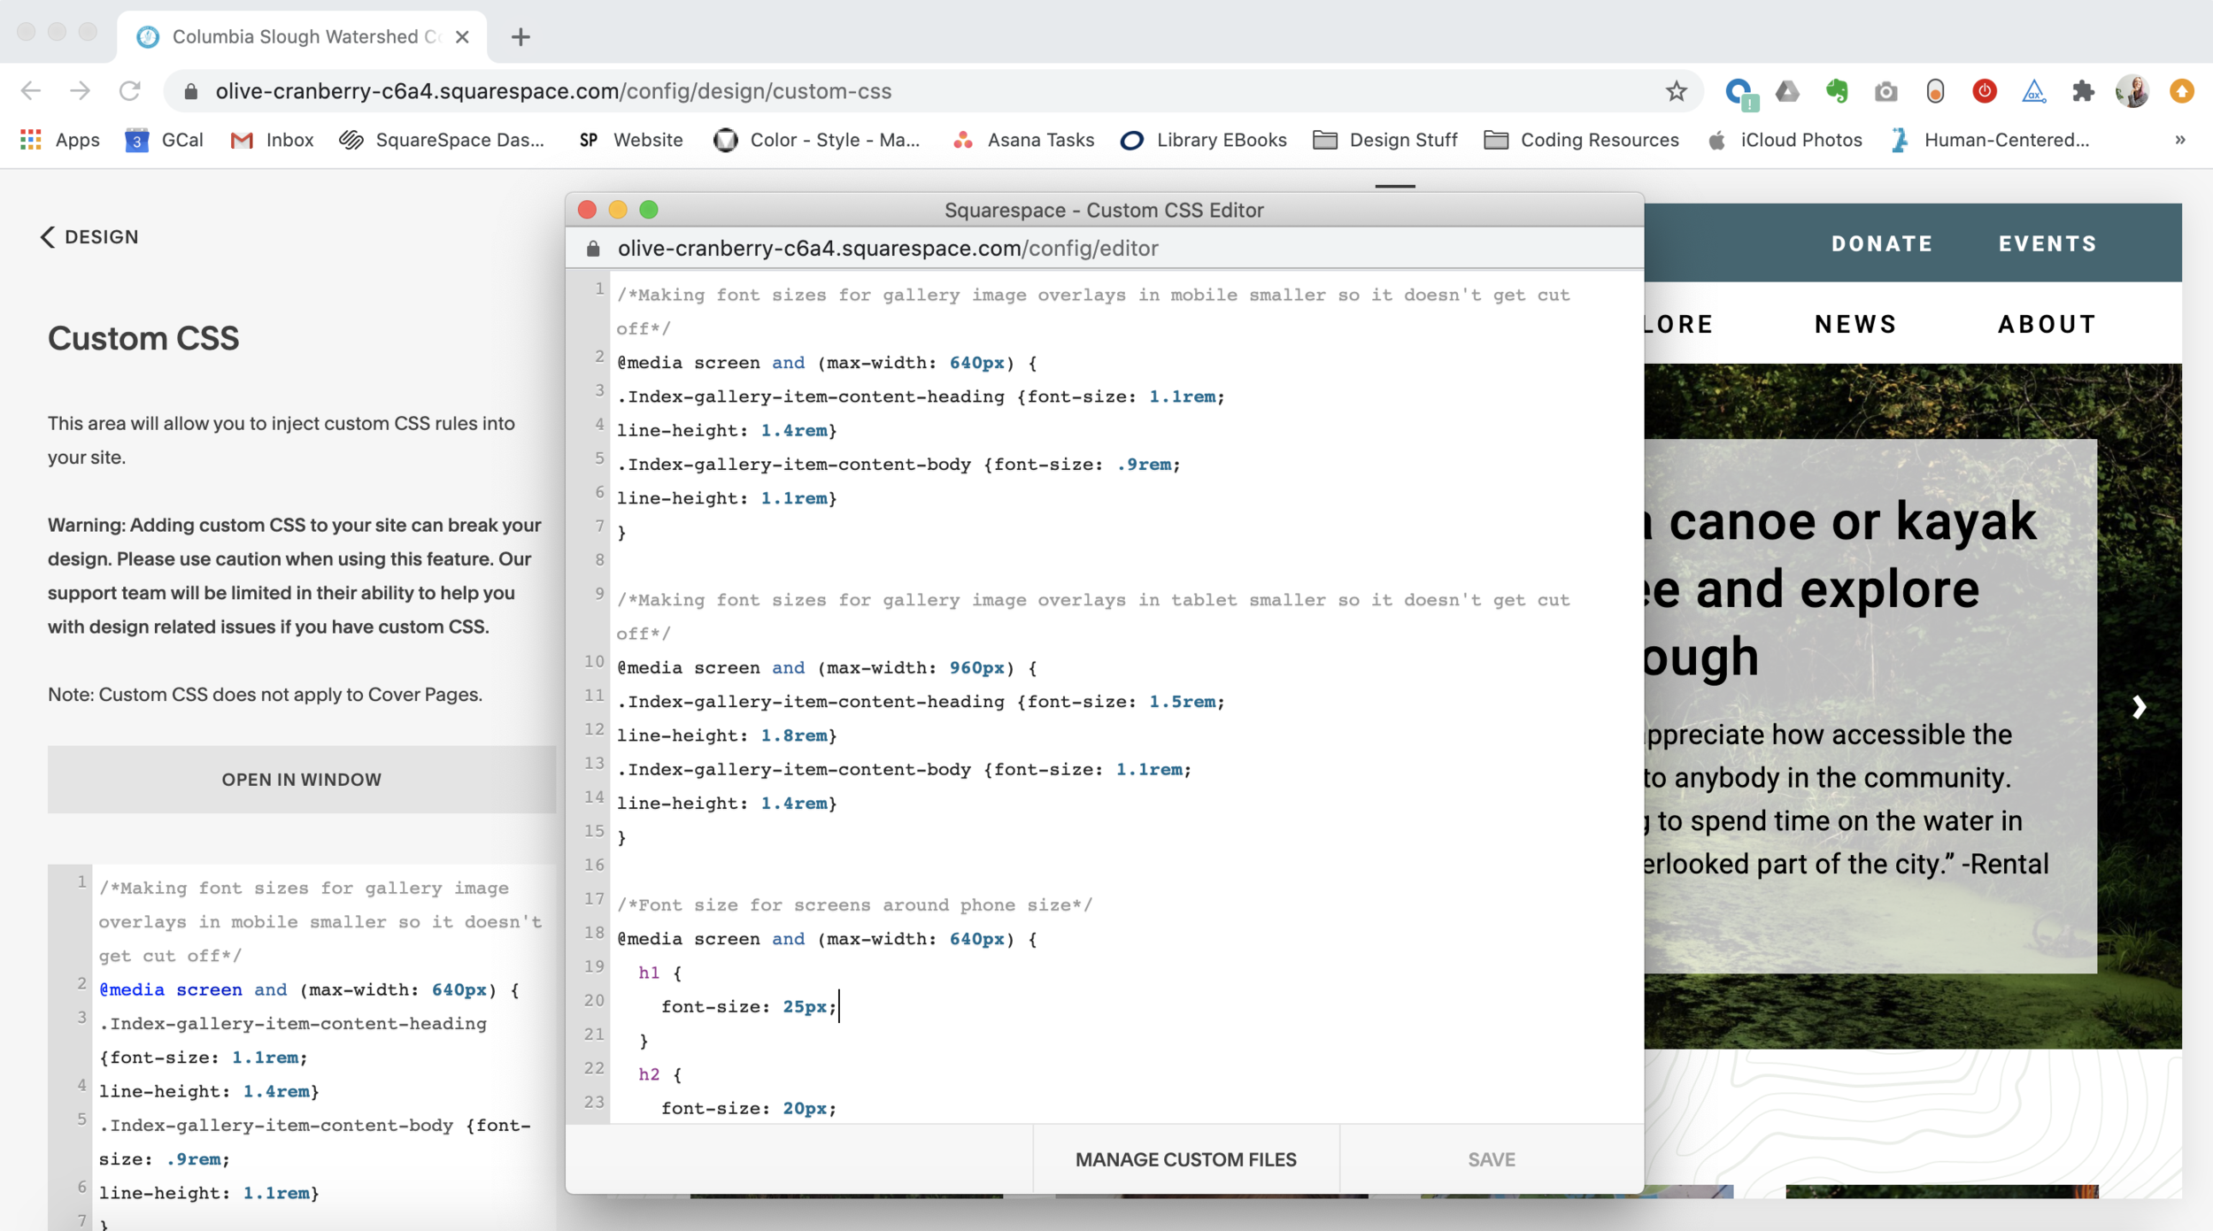Advance gallery with the right arrow chevron
The width and height of the screenshot is (2213, 1231).
coord(2139,707)
